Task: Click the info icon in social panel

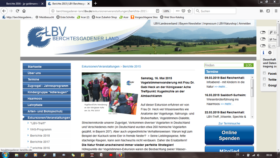Action: coord(263,53)
